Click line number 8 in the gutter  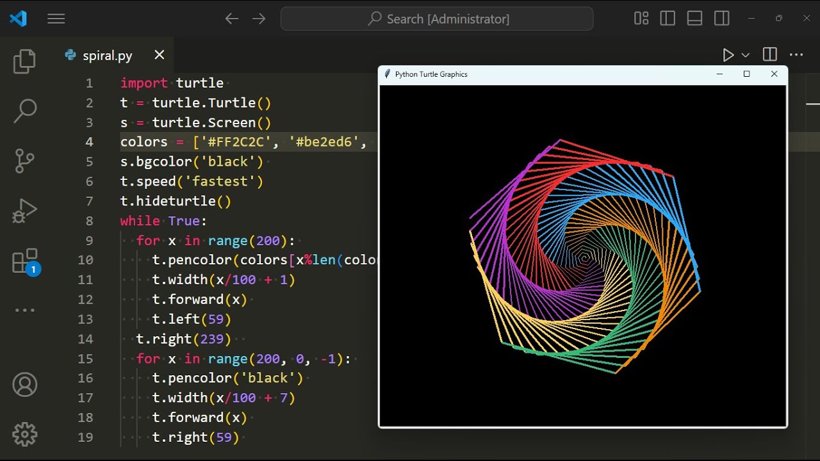(x=89, y=221)
